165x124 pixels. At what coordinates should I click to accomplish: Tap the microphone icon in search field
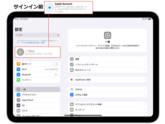(x=58, y=35)
